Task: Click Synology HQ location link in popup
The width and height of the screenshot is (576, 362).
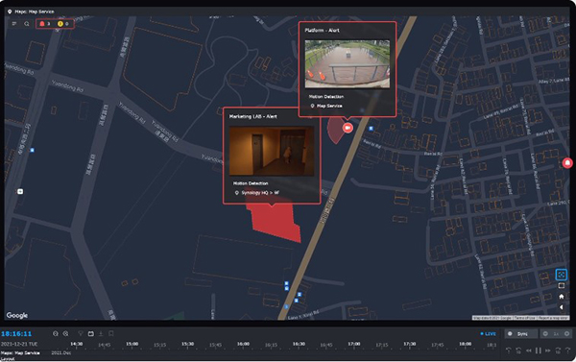Action: pyautogui.click(x=256, y=193)
